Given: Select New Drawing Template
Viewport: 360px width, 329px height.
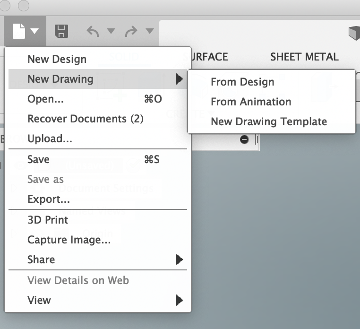Looking at the screenshot, I should (272, 121).
